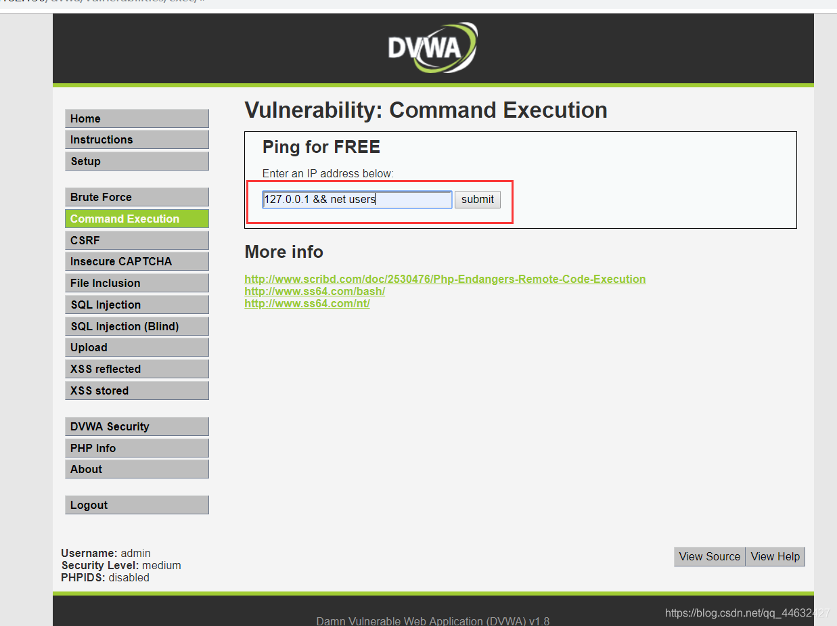Open the ss64.com/bash link
The image size is (837, 626).
[x=315, y=291]
